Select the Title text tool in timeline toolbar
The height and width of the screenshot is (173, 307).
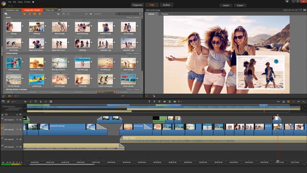pyautogui.click(x=35, y=101)
